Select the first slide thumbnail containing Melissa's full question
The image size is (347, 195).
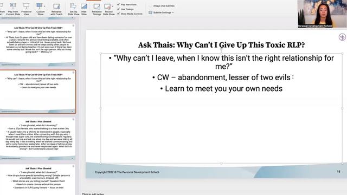(38, 44)
